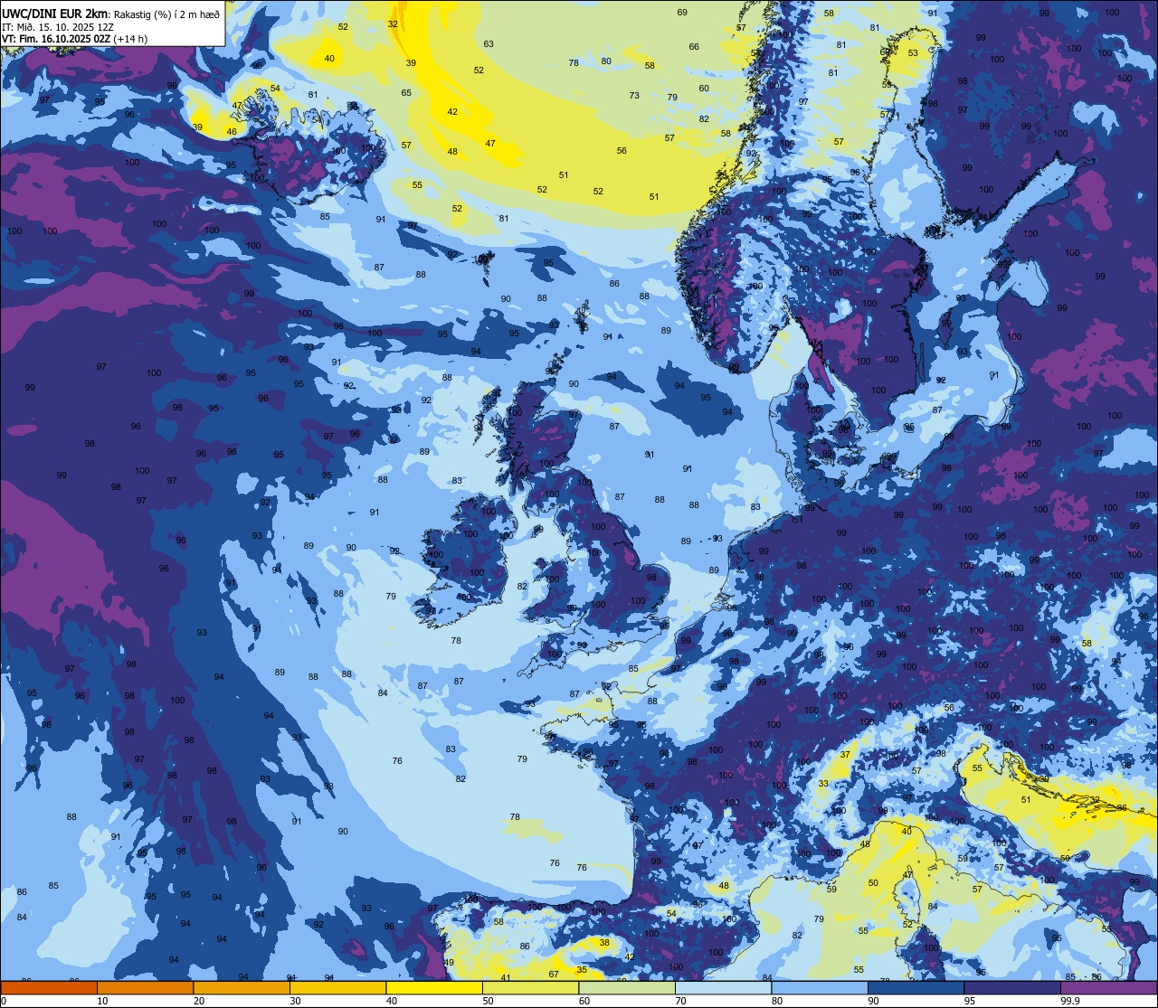Click the 20–30 legend color swatch
This screenshot has height=1008, width=1158.
242,987
